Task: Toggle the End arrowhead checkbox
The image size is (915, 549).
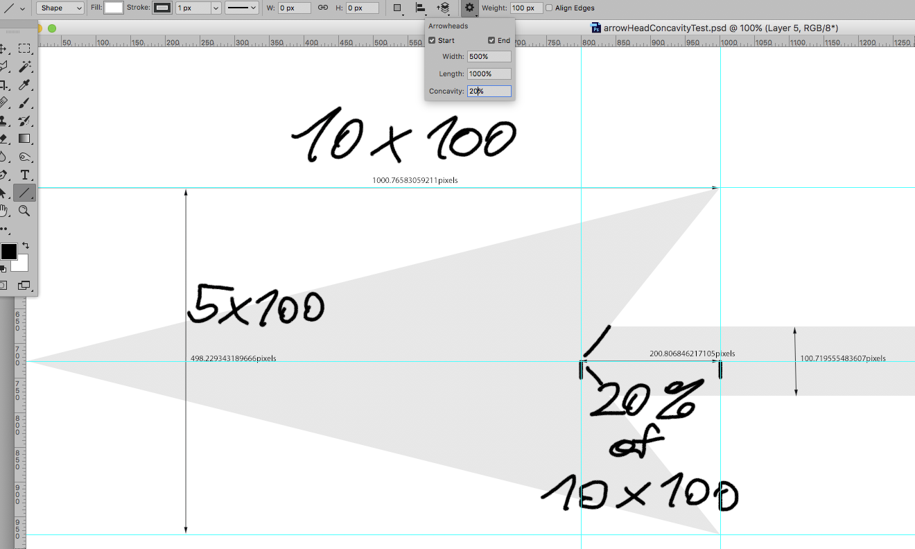Action: pos(491,40)
